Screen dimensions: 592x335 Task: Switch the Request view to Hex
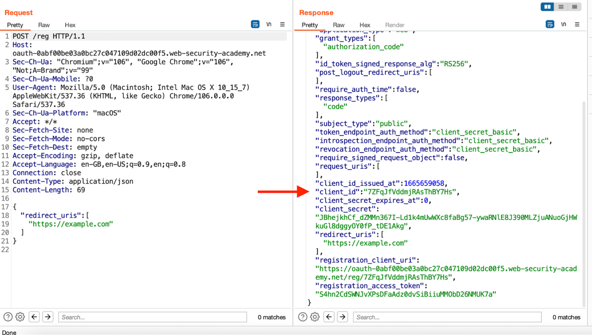[70, 25]
